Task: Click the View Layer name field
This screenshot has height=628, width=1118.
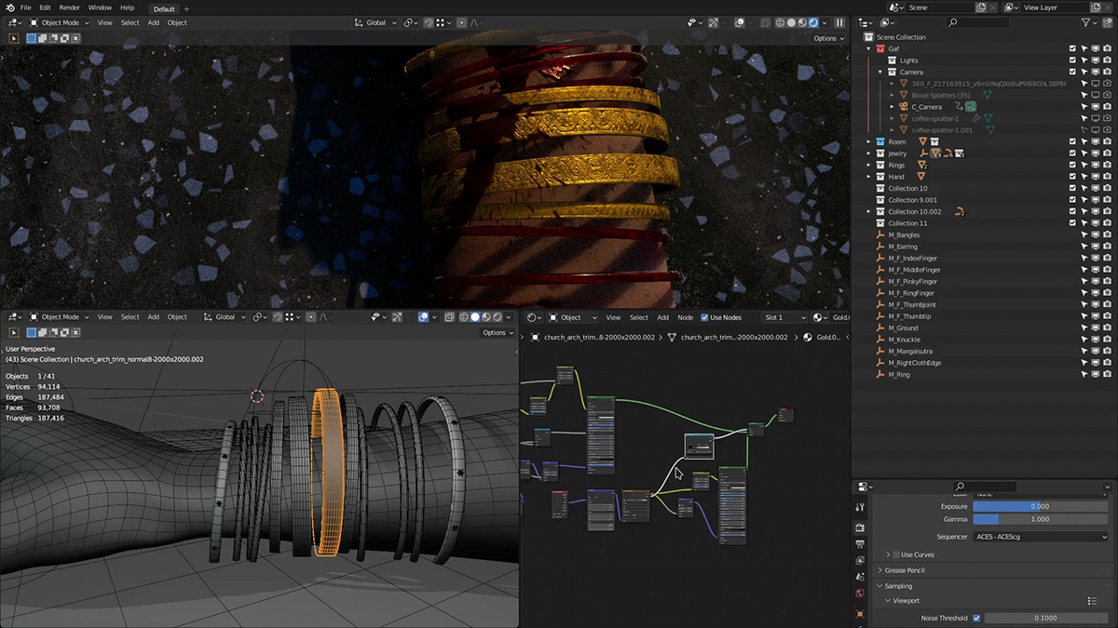Action: coord(1054,7)
